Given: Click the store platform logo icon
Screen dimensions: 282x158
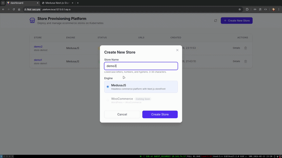Looking at the screenshot, I should point(32,20).
